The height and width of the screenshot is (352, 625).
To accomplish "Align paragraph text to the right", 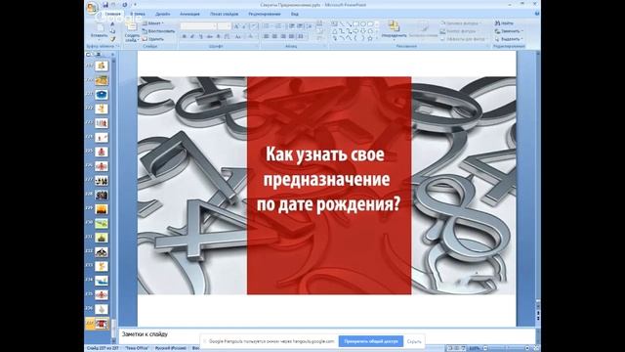I will click(283, 36).
